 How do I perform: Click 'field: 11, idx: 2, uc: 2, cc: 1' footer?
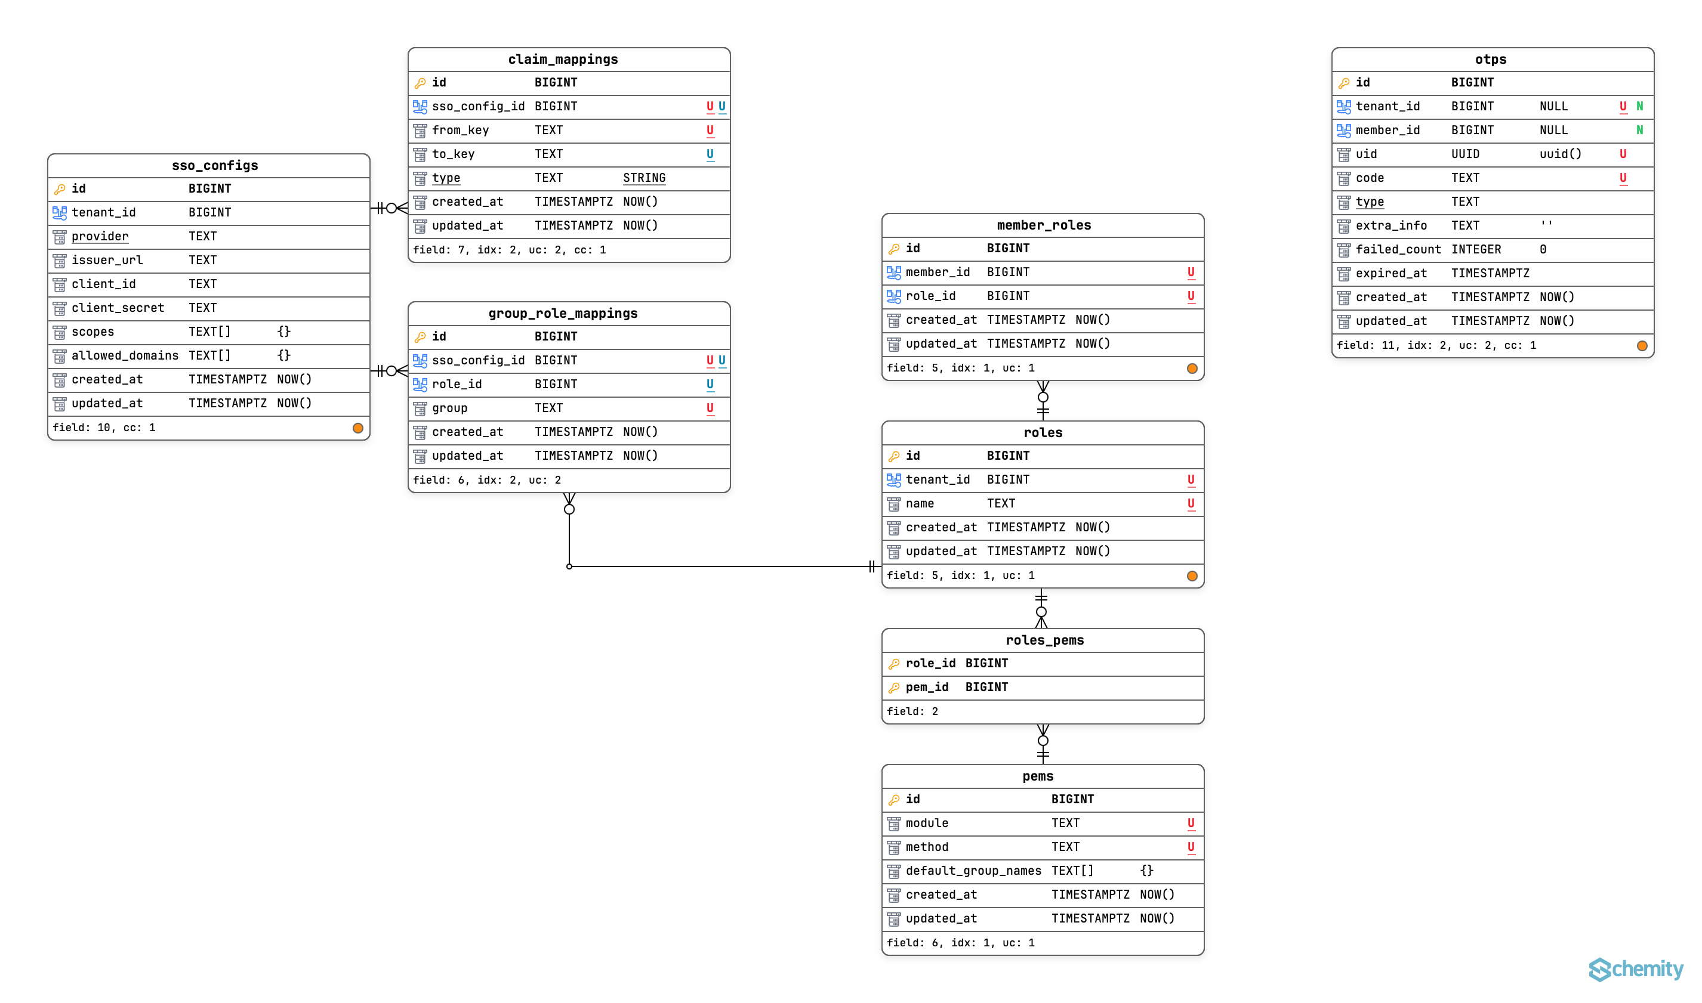[1436, 345]
